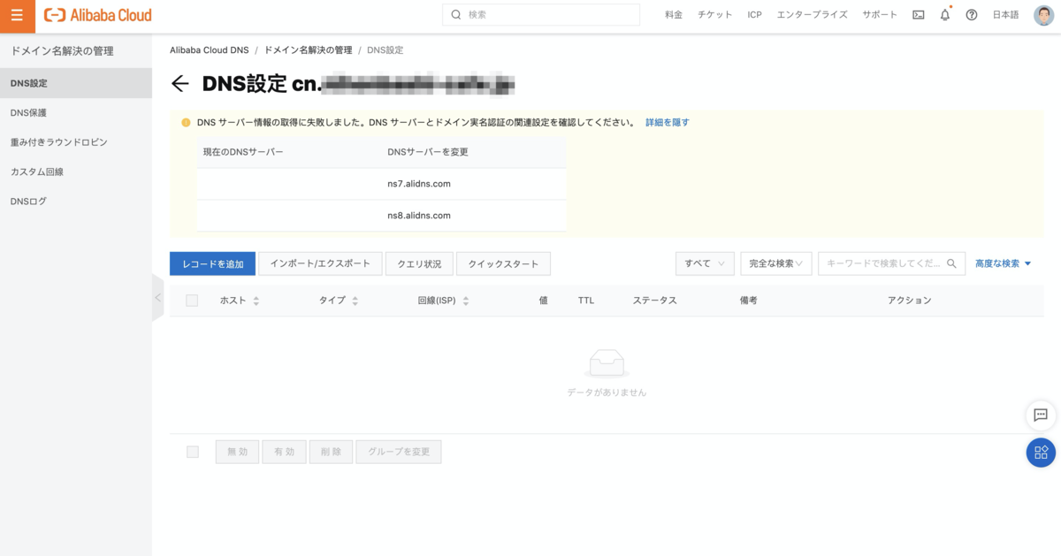Expand 高度な検索 options

[x=1003, y=263]
